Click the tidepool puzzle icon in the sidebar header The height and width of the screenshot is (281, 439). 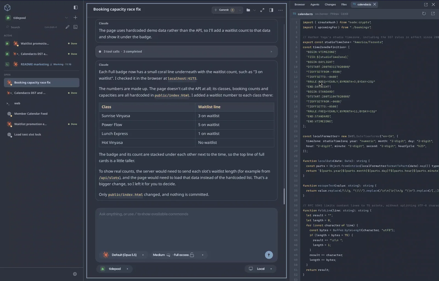[x=8, y=18]
